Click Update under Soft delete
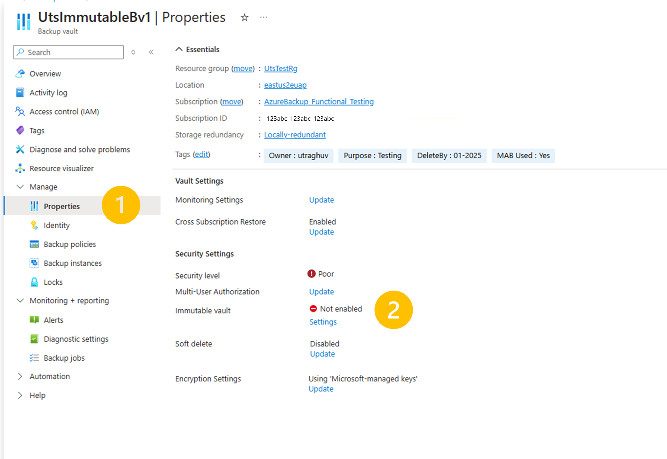Image resolution: width=667 pixels, height=459 pixels. (322, 354)
